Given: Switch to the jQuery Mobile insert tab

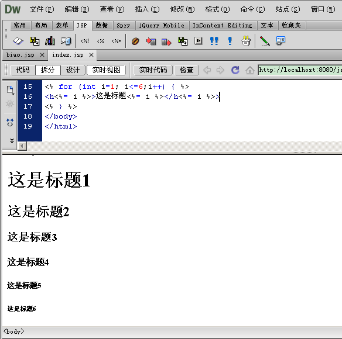Looking at the screenshot, I should coord(162,26).
